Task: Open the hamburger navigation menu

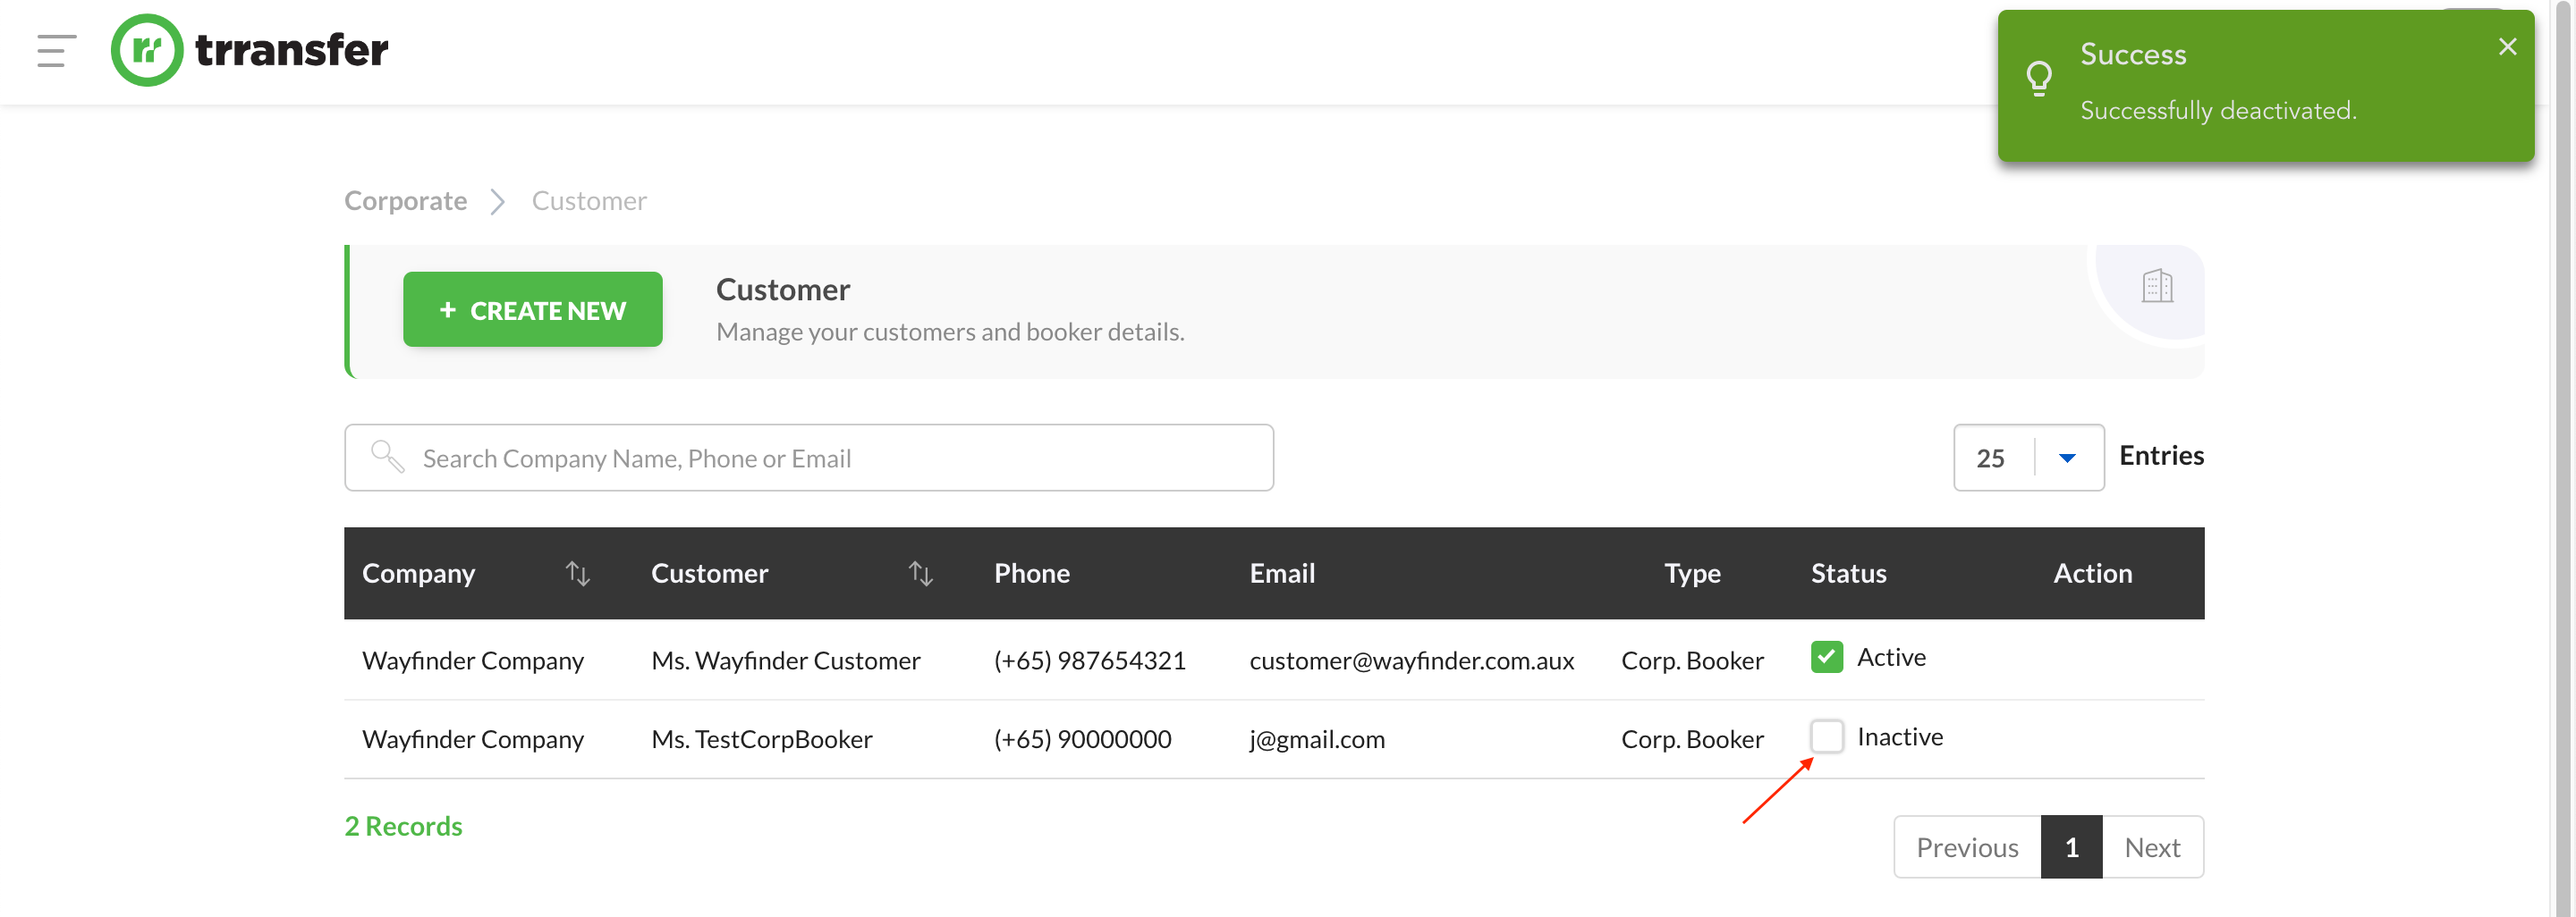Action: click(56, 50)
